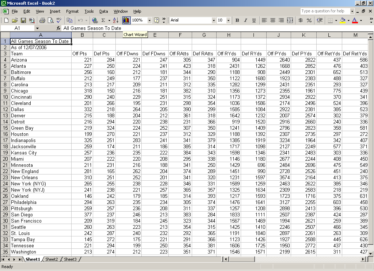
Task: Open the Tools menu
Action: tap(89, 11)
